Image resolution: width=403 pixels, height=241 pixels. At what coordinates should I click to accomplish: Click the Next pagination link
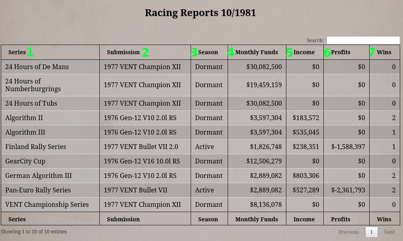tap(389, 232)
